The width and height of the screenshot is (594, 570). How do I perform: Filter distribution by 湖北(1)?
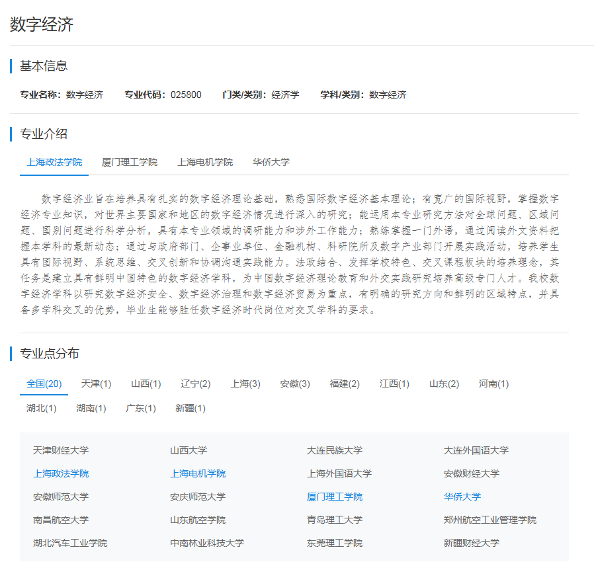(x=41, y=408)
